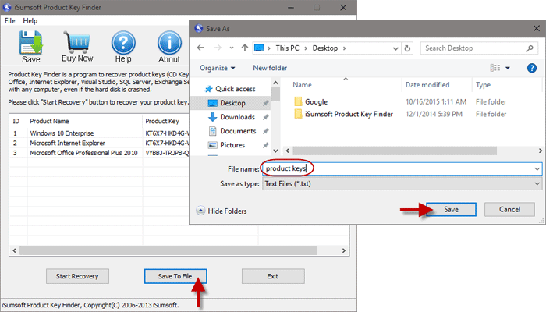Image resolution: width=546 pixels, height=312 pixels.
Task: Click the New folder button
Action: (270, 68)
